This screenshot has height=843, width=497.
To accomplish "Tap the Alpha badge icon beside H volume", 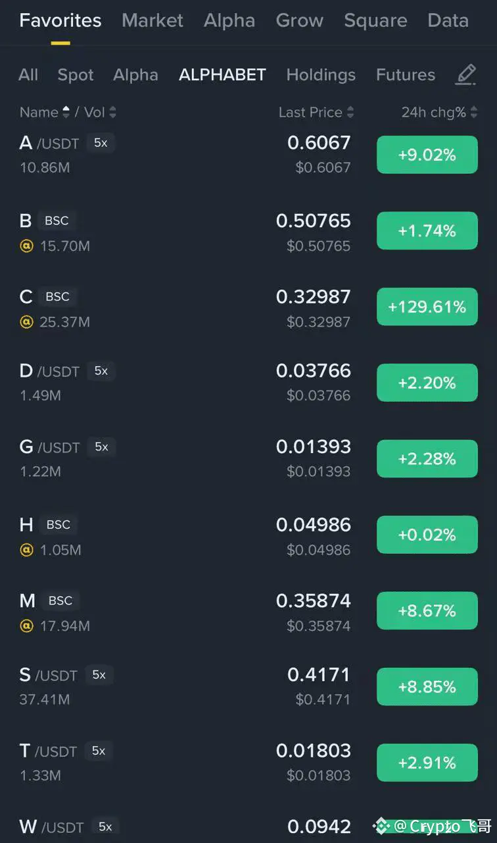I will point(26,550).
